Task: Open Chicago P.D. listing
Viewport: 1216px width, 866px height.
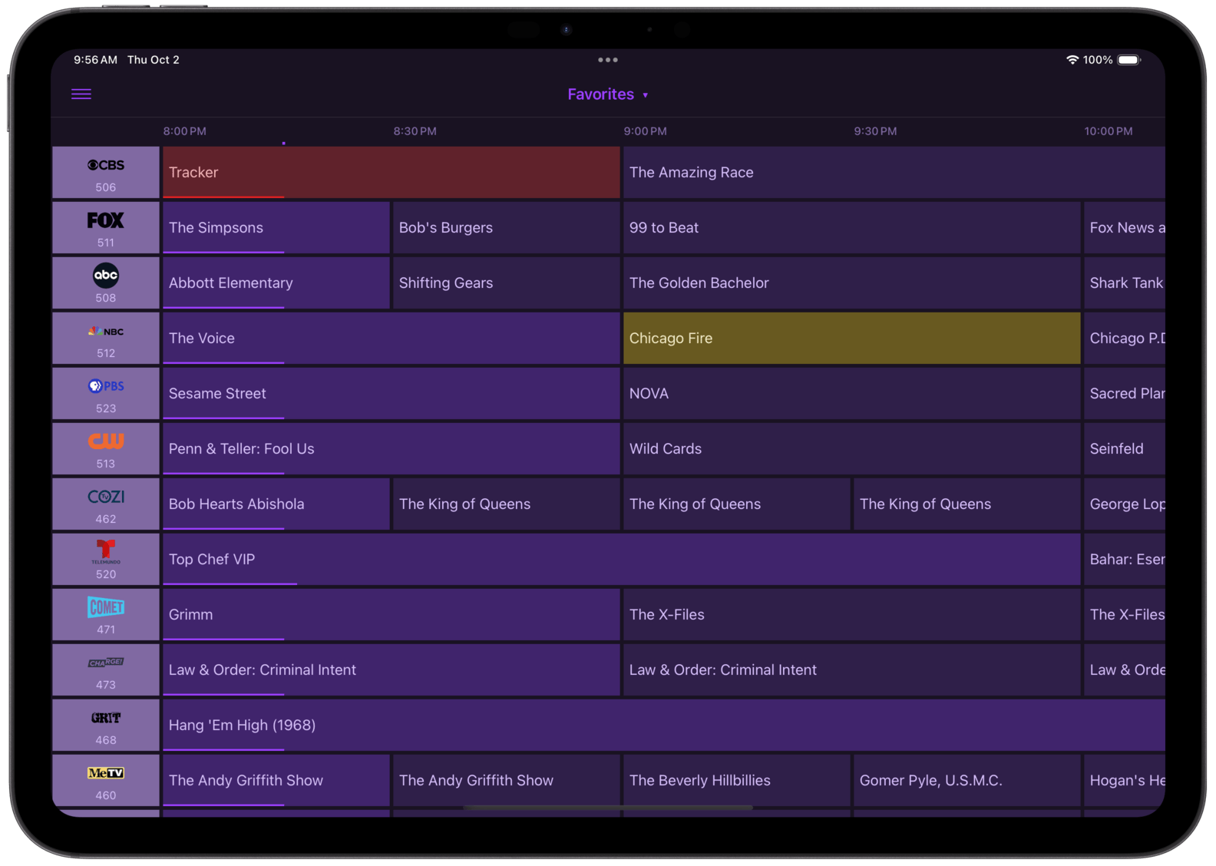Action: point(1124,339)
